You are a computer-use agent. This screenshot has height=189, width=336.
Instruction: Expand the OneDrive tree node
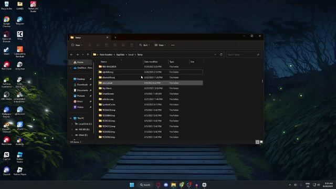click(x=71, y=68)
